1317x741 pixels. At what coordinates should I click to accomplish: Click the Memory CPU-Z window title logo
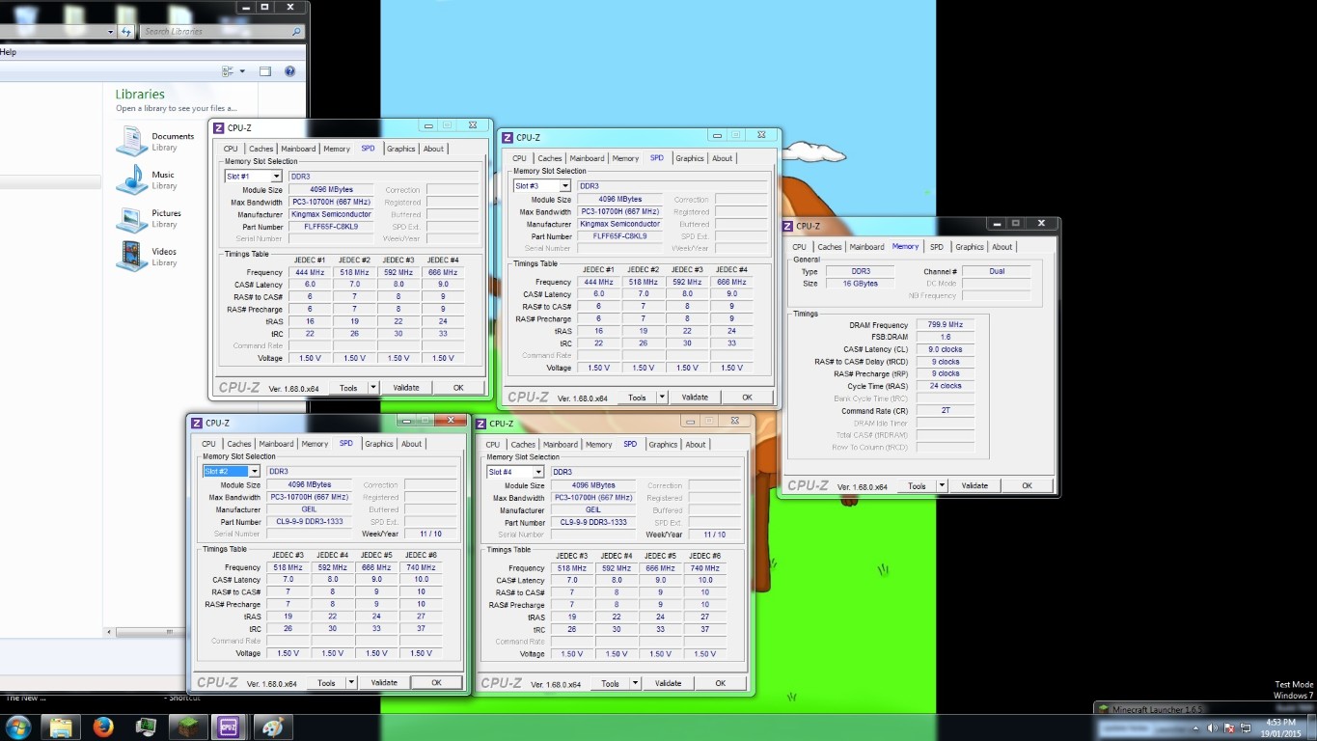(x=787, y=226)
